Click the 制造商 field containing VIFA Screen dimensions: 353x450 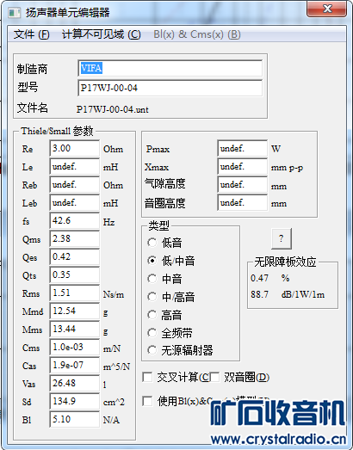[170, 68]
